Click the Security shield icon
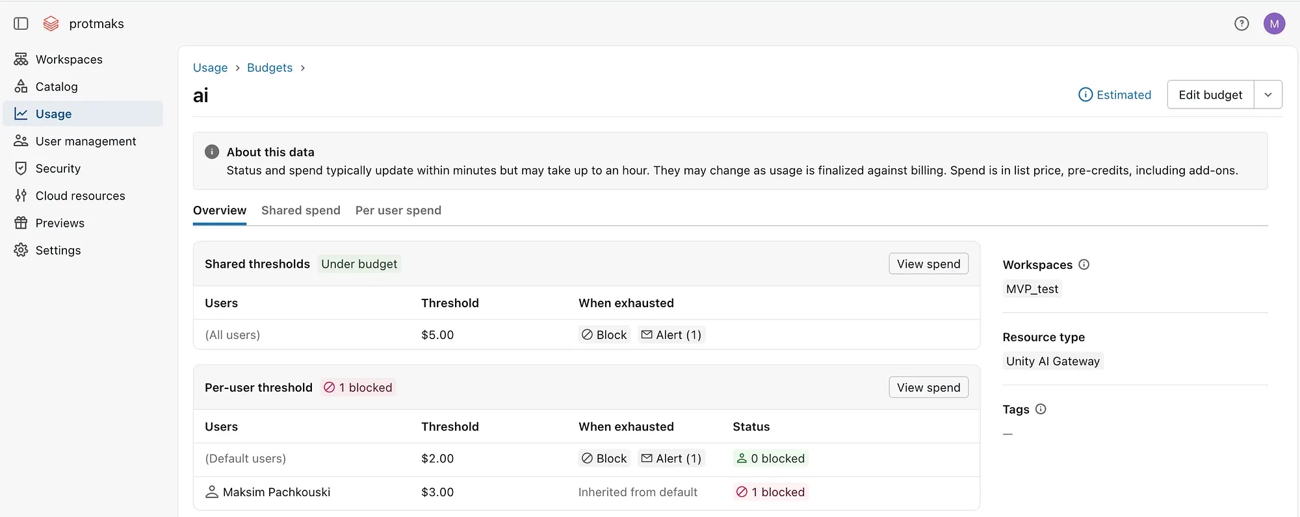 [x=21, y=168]
